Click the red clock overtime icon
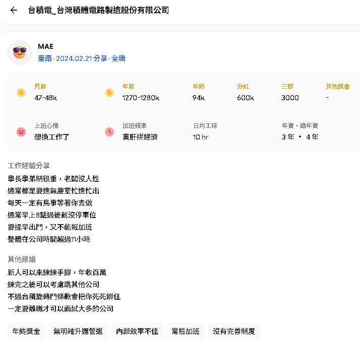 click(109, 132)
